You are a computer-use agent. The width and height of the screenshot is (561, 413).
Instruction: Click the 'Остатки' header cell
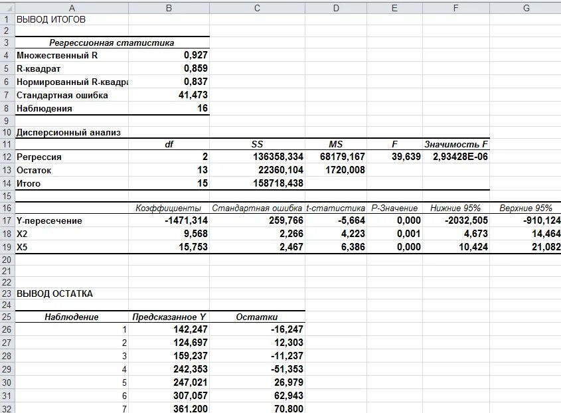coord(257,317)
